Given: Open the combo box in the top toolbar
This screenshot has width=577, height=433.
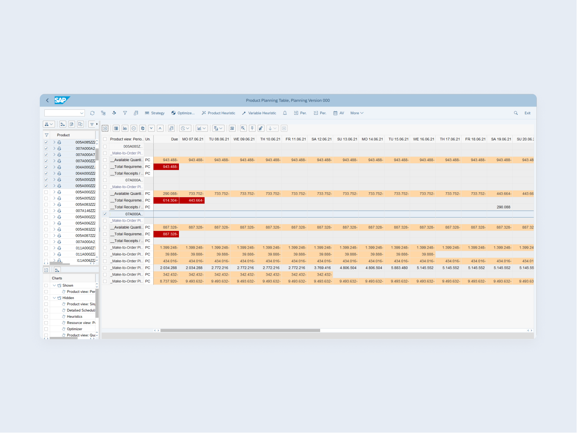Looking at the screenshot, I should [65, 113].
